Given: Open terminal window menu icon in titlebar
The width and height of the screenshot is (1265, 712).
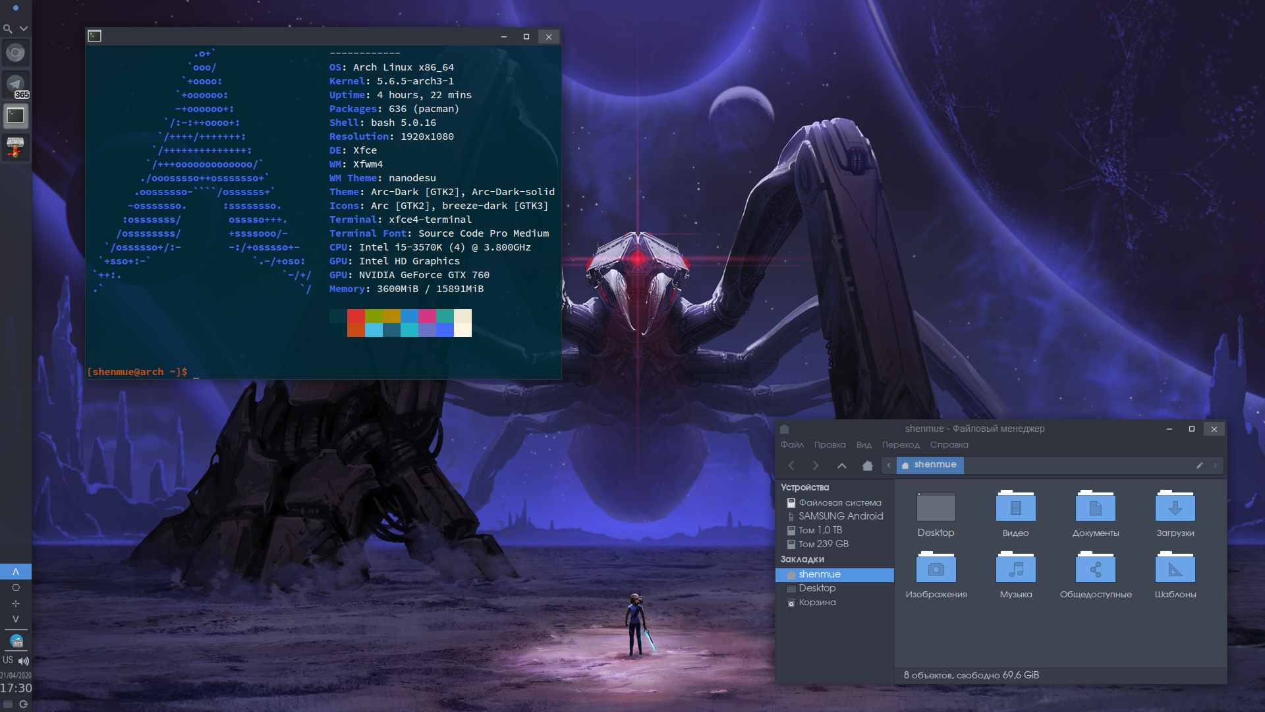Looking at the screenshot, I should [x=95, y=36].
